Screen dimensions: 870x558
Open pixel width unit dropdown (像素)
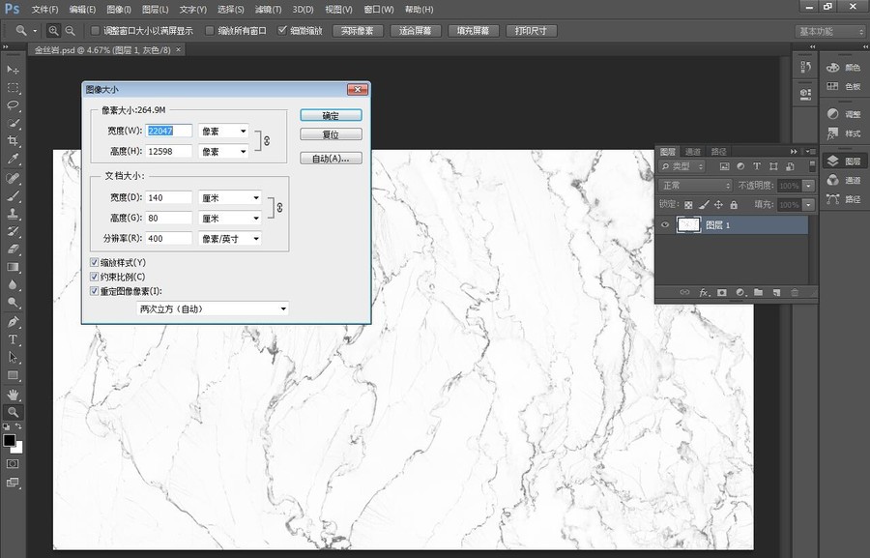click(223, 131)
